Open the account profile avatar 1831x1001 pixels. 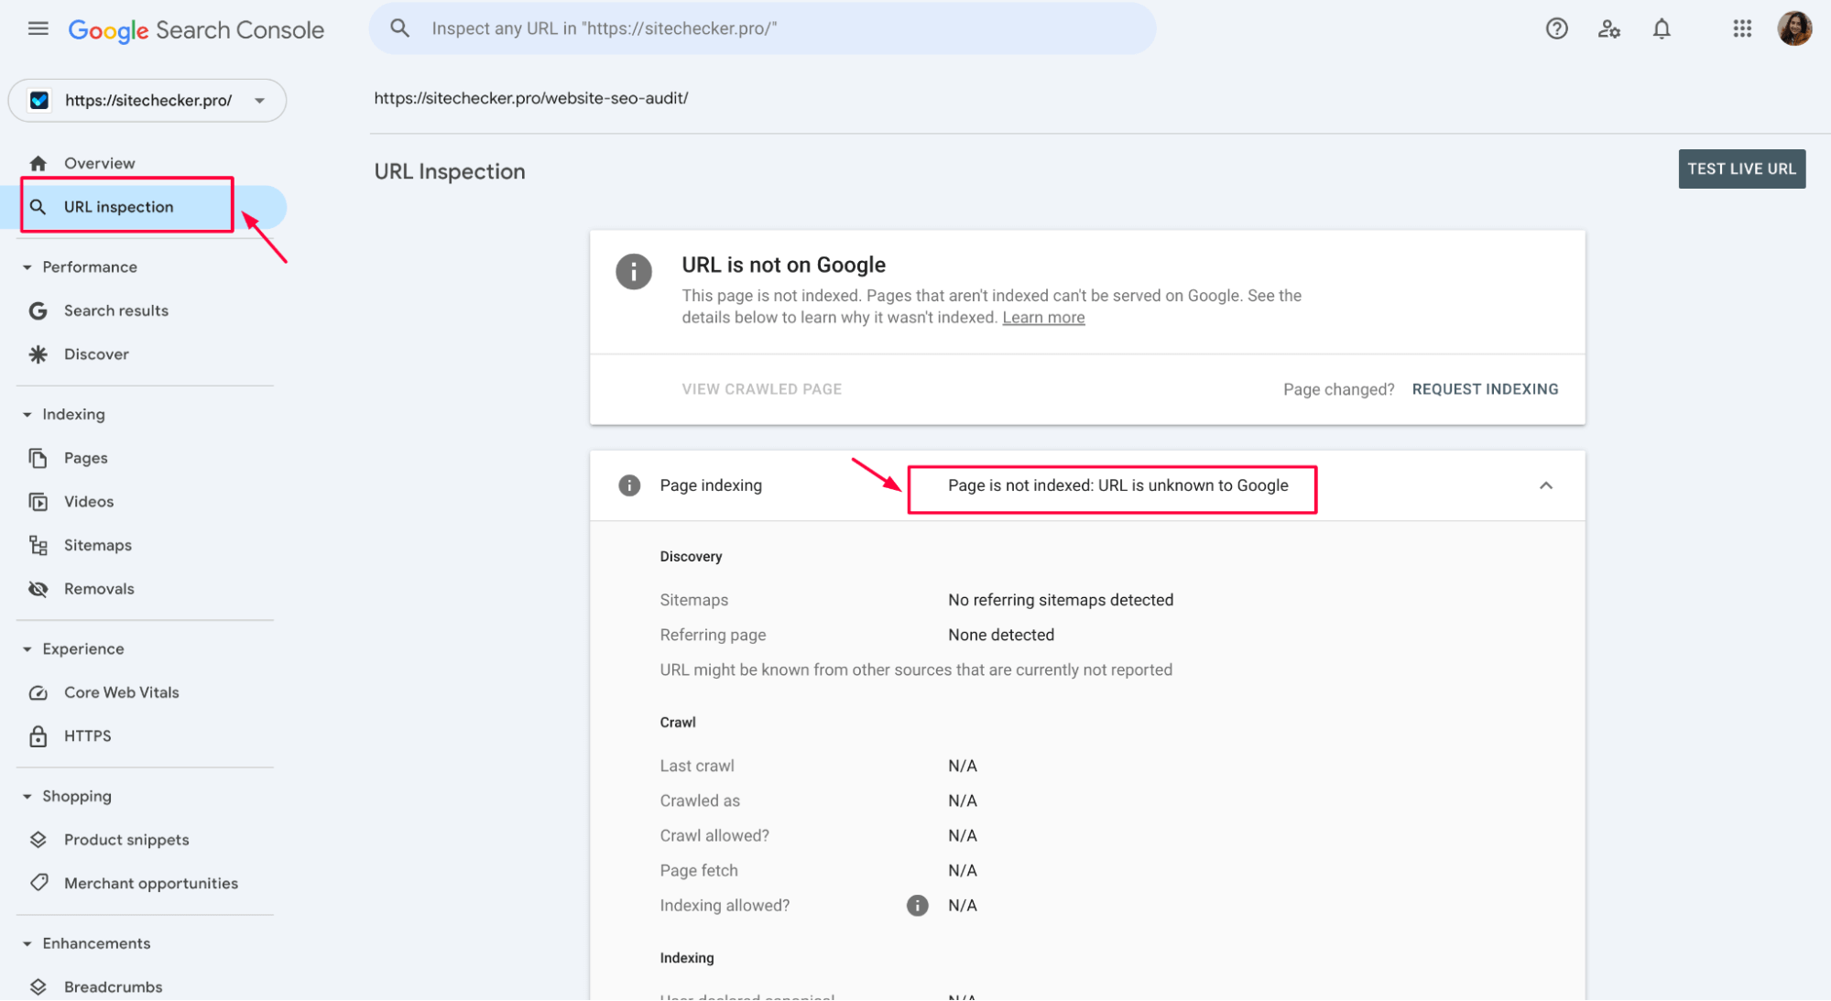pyautogui.click(x=1793, y=28)
